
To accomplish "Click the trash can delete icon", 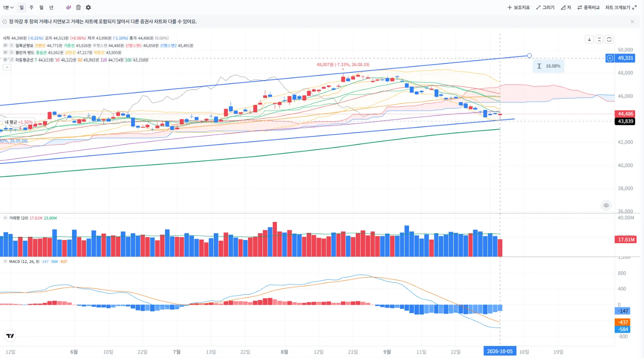I will (x=78, y=7).
